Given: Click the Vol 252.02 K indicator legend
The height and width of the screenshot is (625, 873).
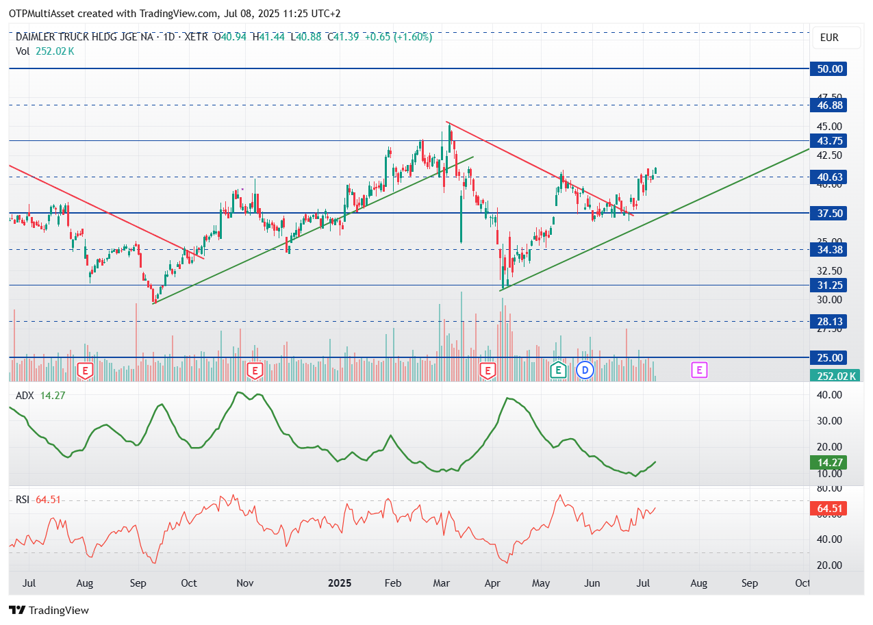Looking at the screenshot, I should tap(45, 51).
